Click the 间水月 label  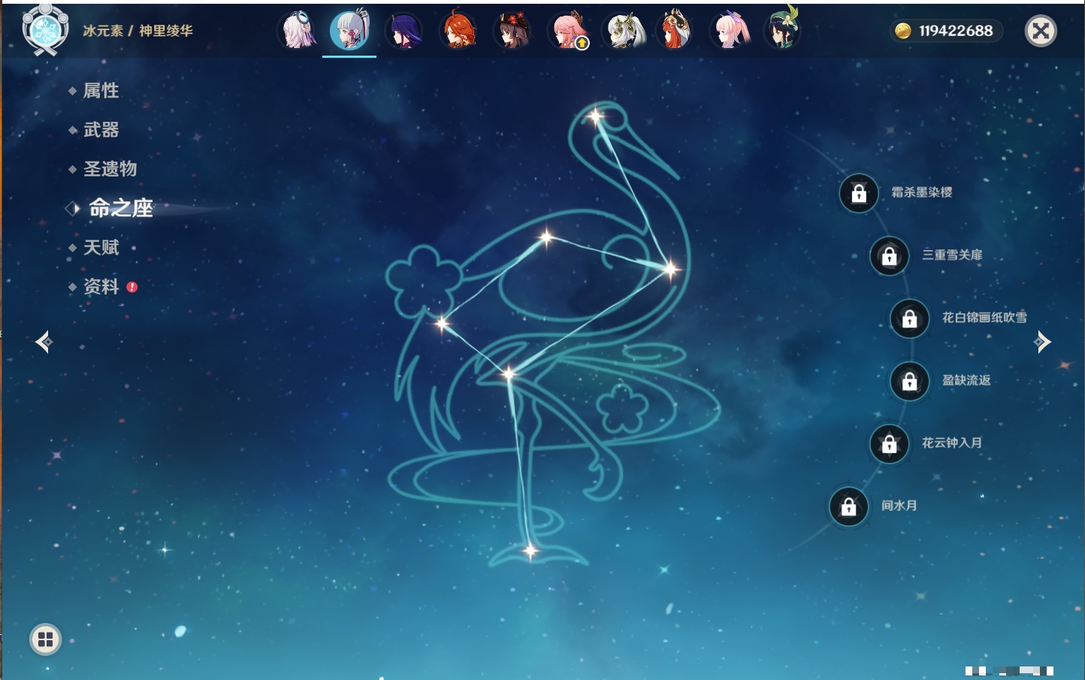coord(899,505)
